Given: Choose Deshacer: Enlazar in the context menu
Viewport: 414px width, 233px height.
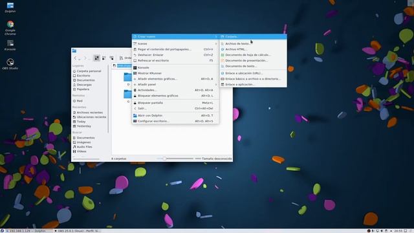Looking at the screenshot, I should [175, 55].
